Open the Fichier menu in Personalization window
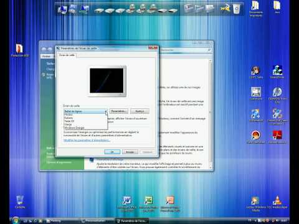 pos(46,56)
